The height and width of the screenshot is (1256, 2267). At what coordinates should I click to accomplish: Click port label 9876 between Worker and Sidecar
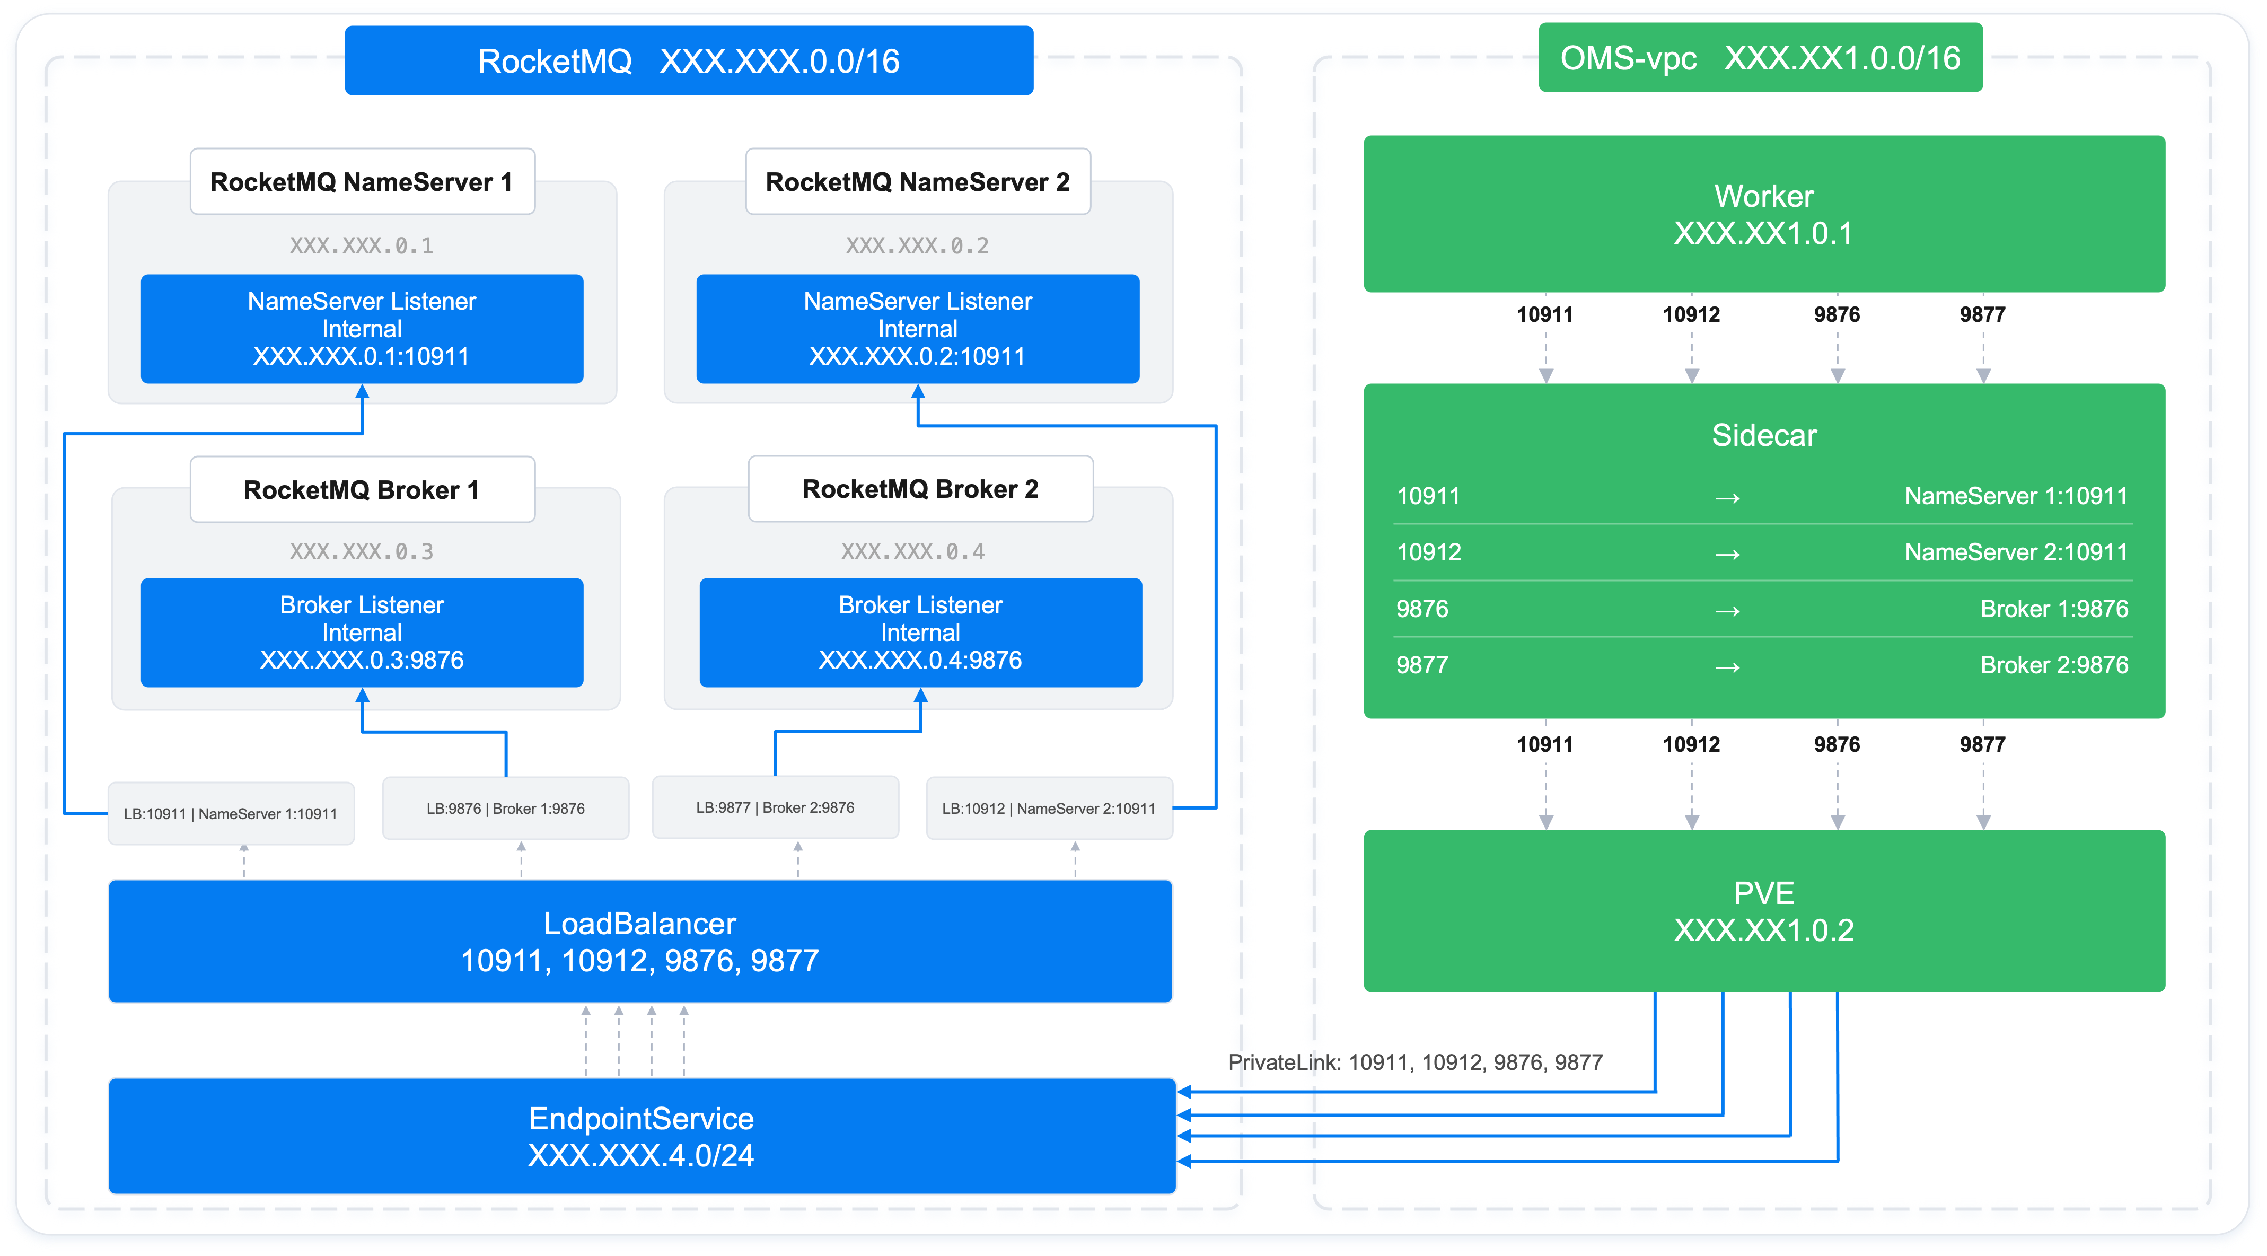pyautogui.click(x=1837, y=314)
